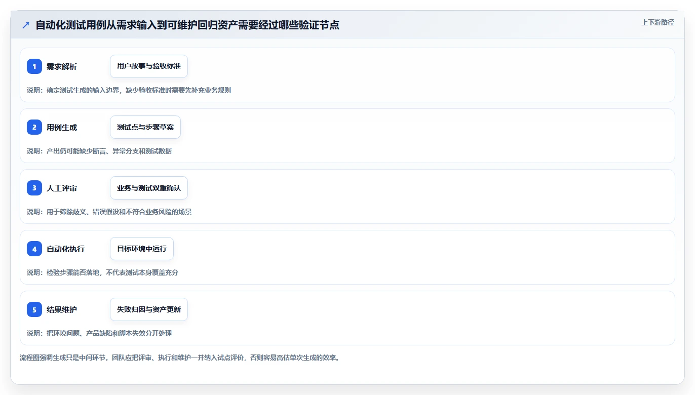Click the 上下游路径 label in header
The image size is (695, 395).
[658, 22]
